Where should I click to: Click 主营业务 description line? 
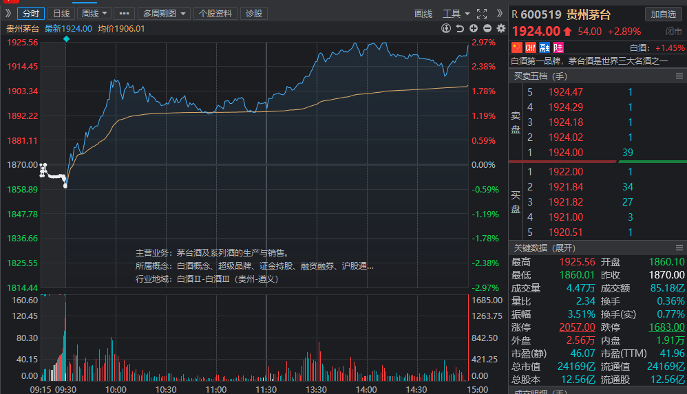click(x=213, y=252)
